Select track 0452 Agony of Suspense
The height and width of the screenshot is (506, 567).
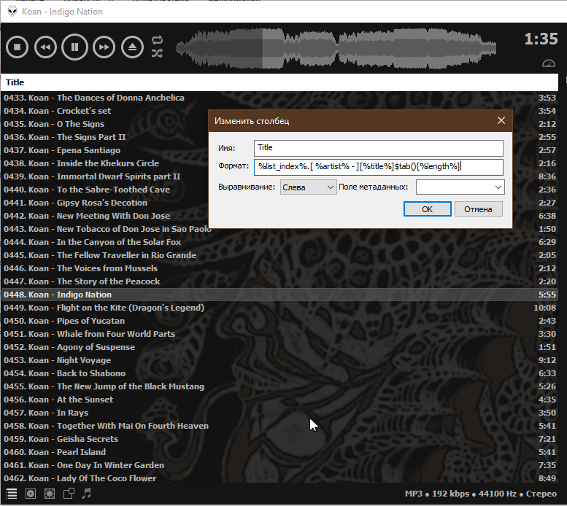pyautogui.click(x=279, y=347)
